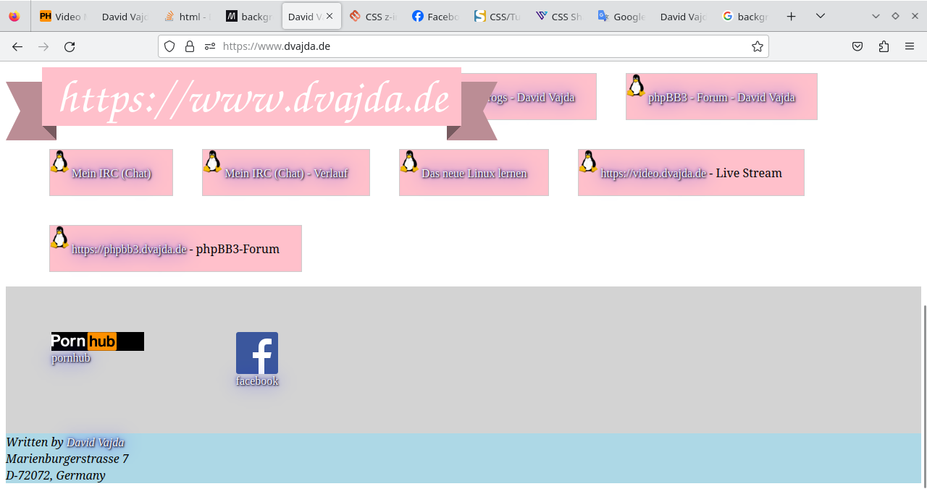The height and width of the screenshot is (489, 927).
Task: Close the active David Vajda tab
Action: pos(330,16)
